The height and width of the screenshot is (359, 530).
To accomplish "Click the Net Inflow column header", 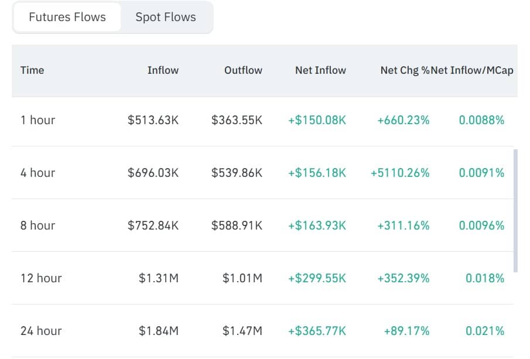I will coord(321,70).
